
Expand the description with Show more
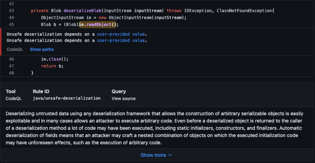[x=153, y=155]
